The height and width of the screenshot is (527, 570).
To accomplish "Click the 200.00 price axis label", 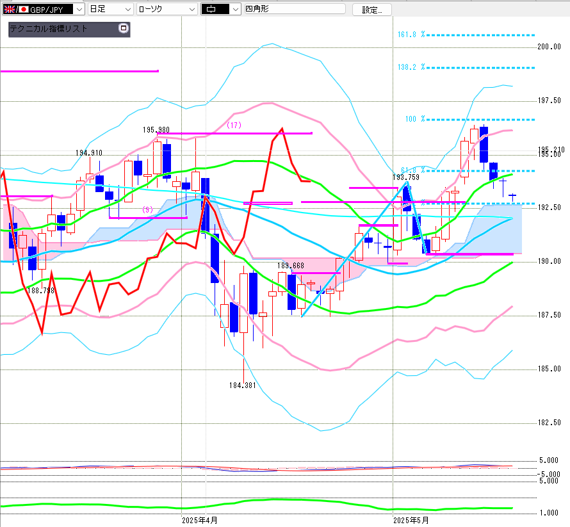I will click(549, 47).
